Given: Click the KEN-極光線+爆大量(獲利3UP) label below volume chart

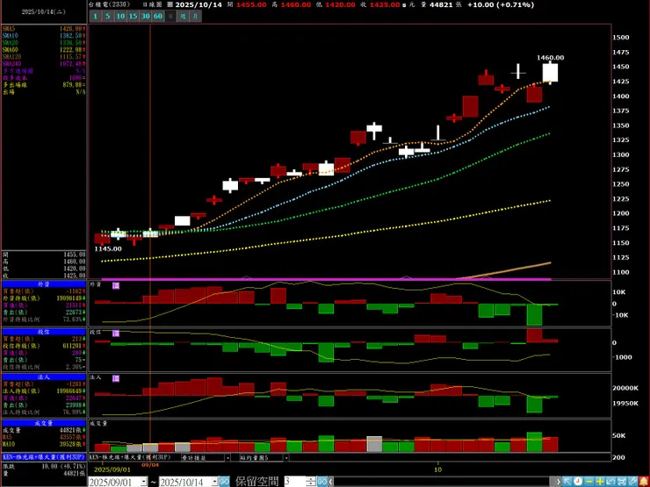Looking at the screenshot, I should click(131, 457).
